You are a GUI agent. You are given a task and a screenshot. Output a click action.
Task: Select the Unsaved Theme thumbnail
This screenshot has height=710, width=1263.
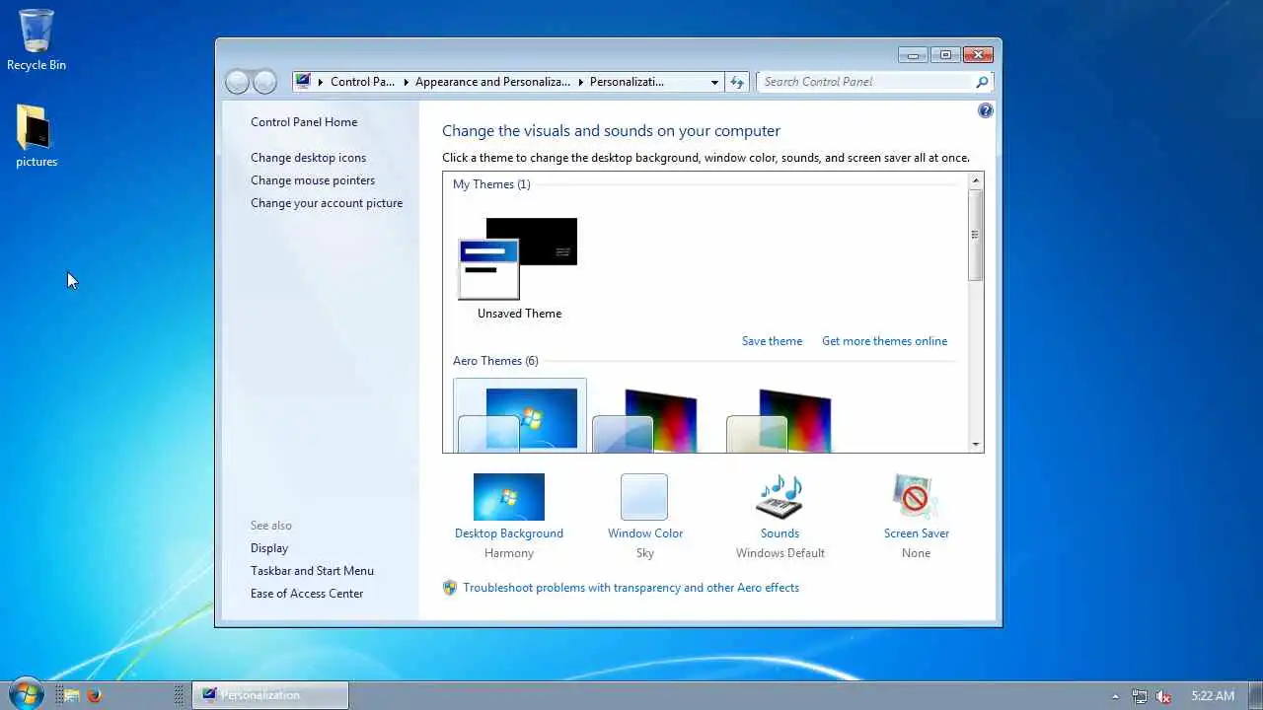[518, 259]
